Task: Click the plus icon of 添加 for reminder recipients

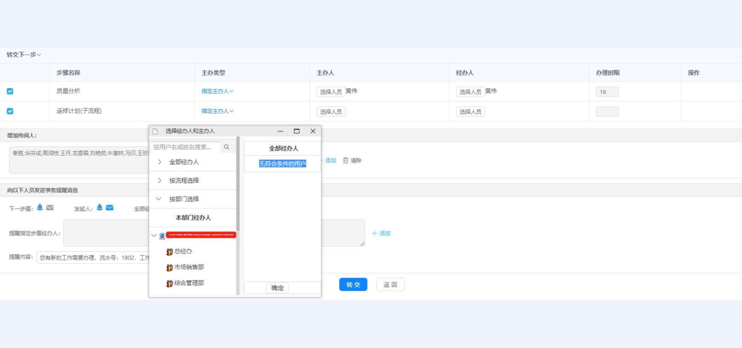Action: pyautogui.click(x=375, y=233)
